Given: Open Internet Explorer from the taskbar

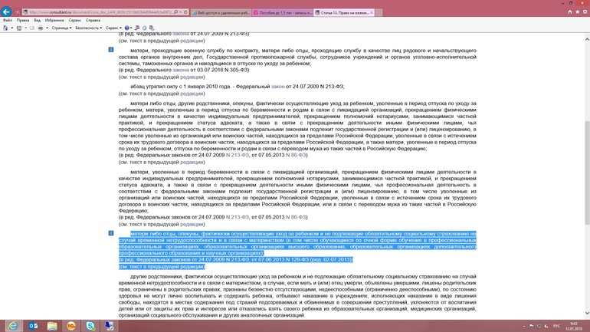Looking at the screenshot, I should pos(13,324).
